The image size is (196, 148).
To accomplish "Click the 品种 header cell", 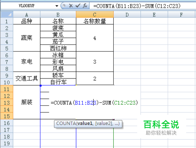I will [27, 21].
